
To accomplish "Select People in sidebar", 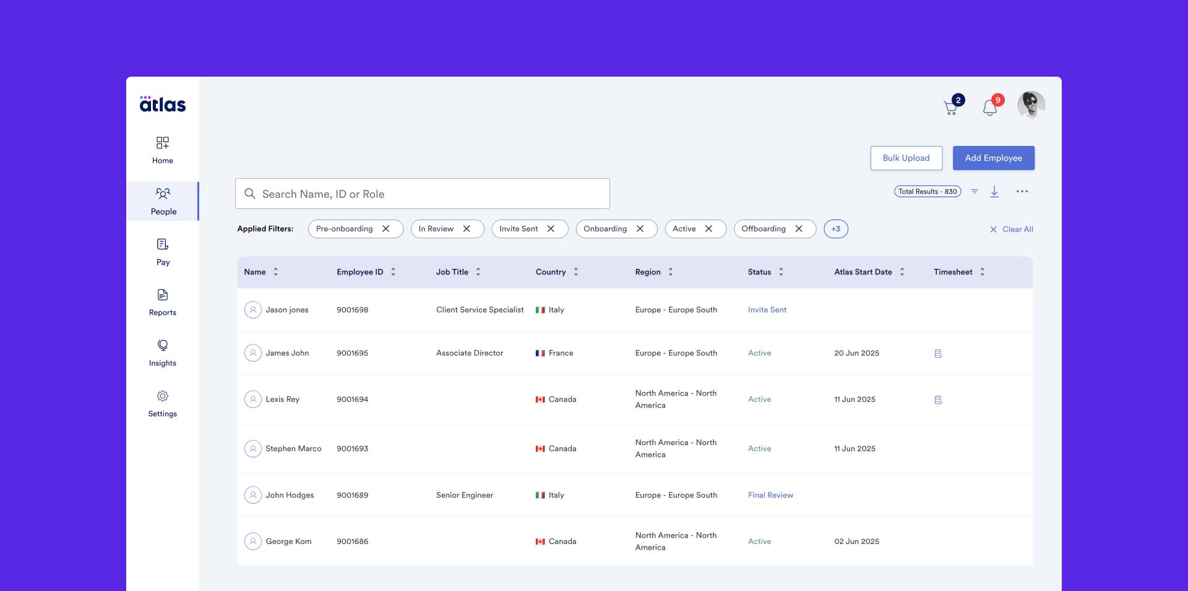I will pos(163,201).
